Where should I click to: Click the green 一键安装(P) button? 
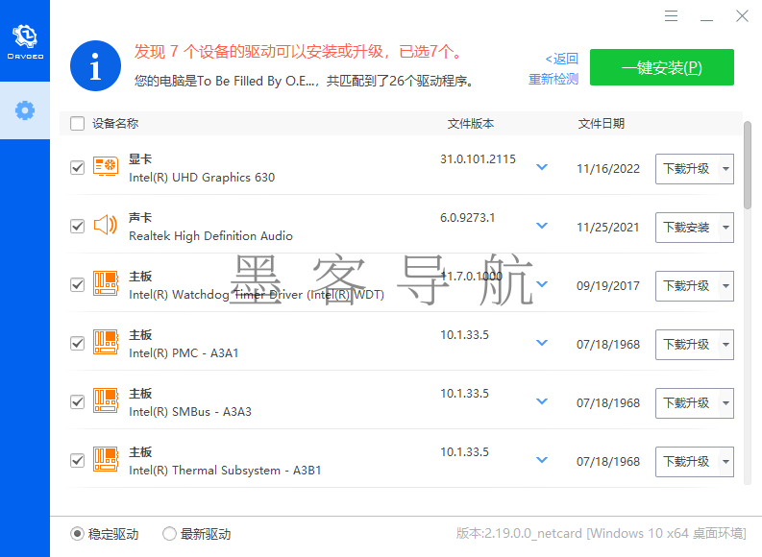(662, 67)
